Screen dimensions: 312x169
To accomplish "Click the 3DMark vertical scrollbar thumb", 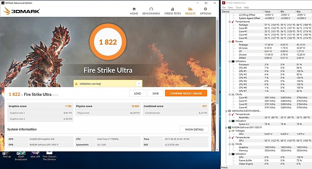I will pyautogui.click(x=217, y=62).
